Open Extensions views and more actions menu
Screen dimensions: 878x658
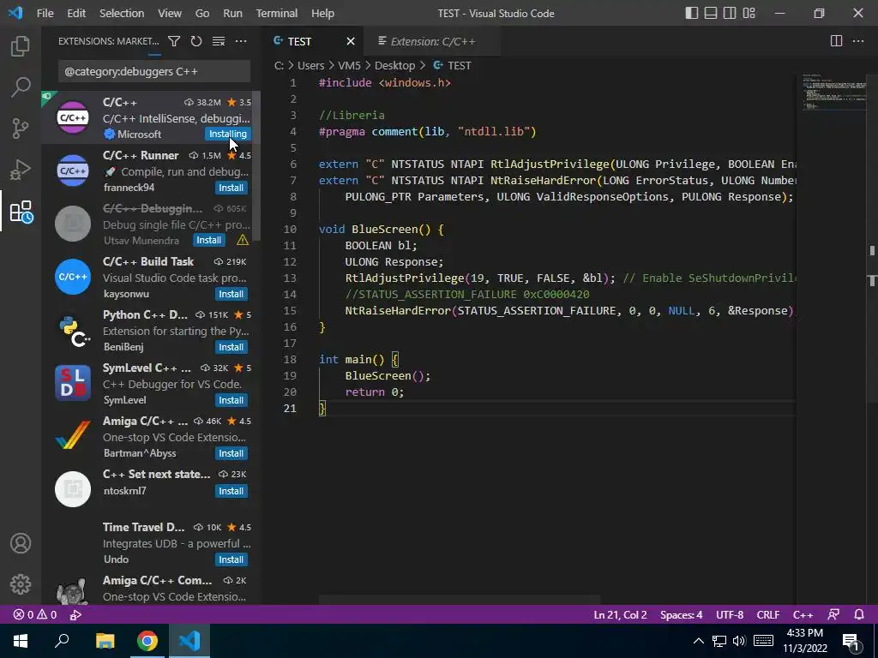241,41
